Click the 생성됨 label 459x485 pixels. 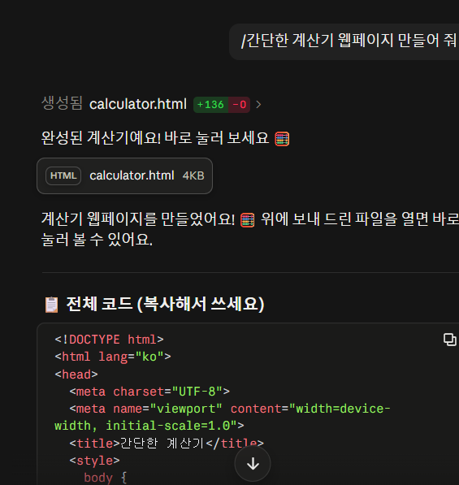pos(62,103)
